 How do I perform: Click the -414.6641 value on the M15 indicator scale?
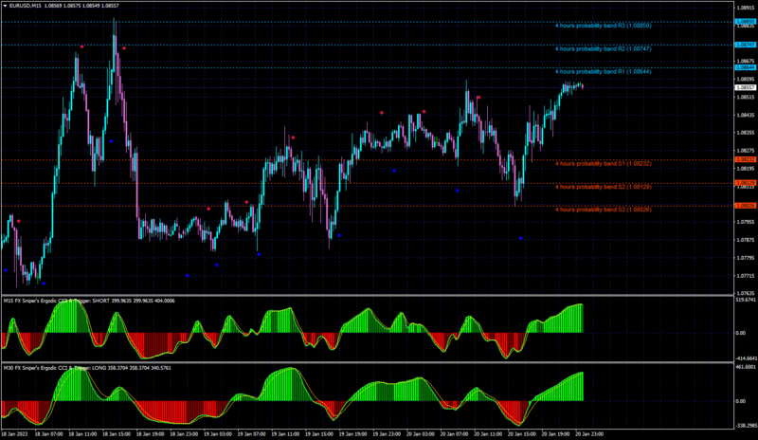coord(746,358)
